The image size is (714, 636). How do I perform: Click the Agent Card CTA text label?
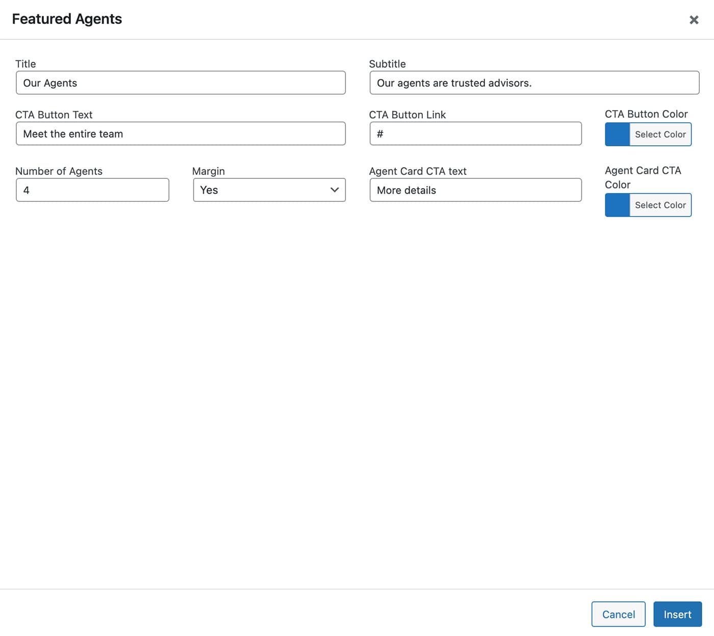click(417, 171)
